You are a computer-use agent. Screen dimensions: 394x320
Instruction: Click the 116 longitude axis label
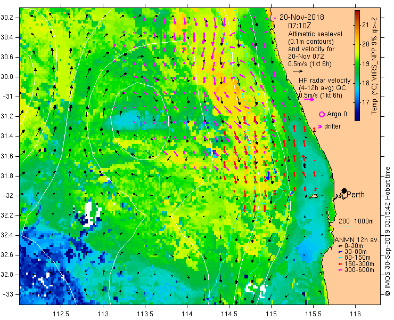[355, 314]
